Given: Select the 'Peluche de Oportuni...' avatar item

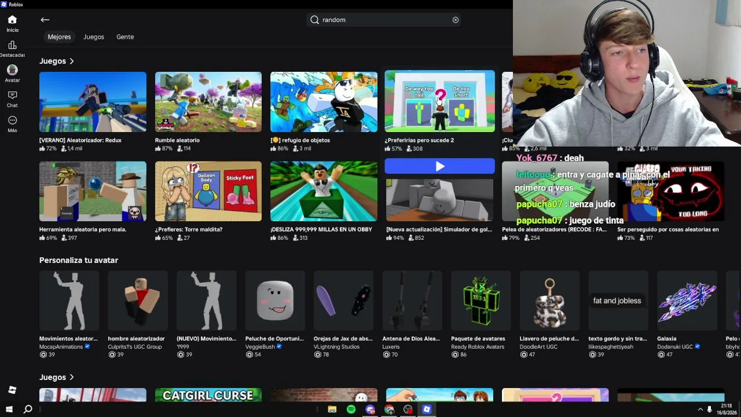Looking at the screenshot, I should [275, 301].
